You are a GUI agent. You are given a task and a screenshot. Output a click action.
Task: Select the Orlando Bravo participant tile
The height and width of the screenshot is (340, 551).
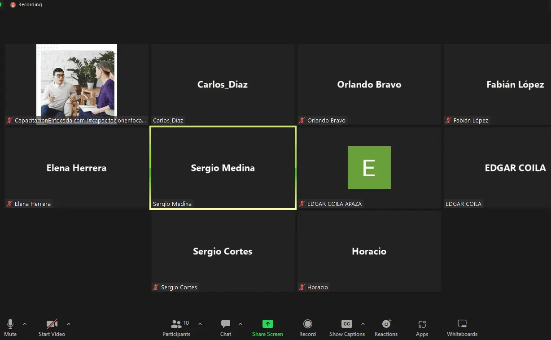(369, 84)
